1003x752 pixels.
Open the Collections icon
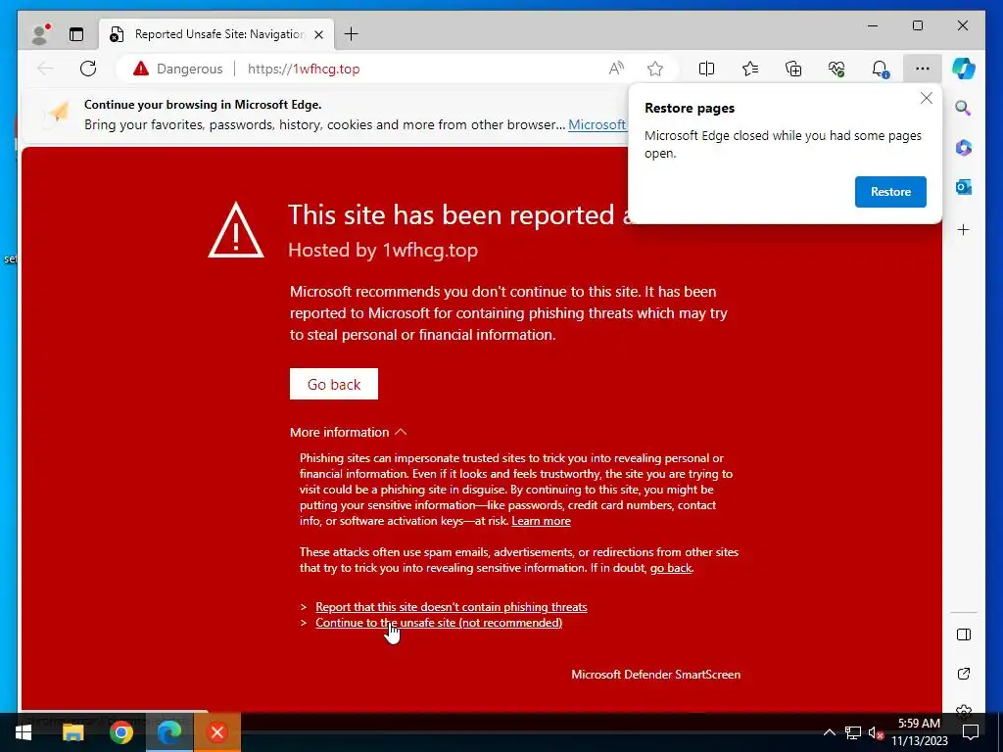(x=793, y=69)
